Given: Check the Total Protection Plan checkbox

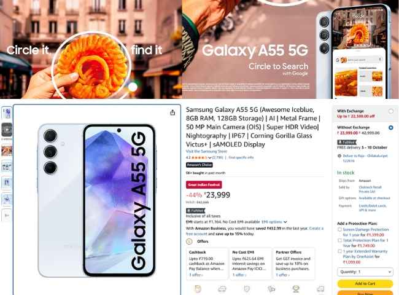Looking at the screenshot, I should 339,240.
